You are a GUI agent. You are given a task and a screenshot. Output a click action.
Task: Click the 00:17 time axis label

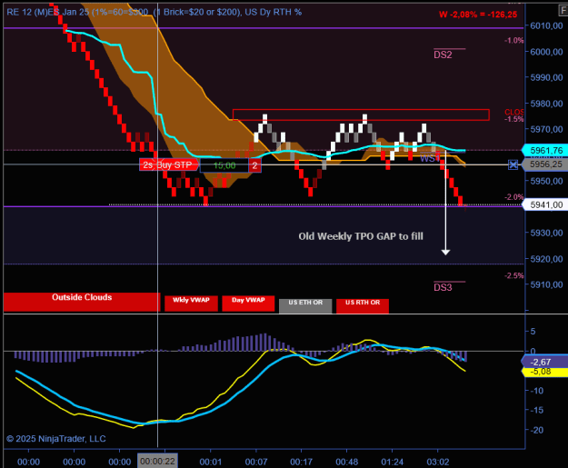301,462
